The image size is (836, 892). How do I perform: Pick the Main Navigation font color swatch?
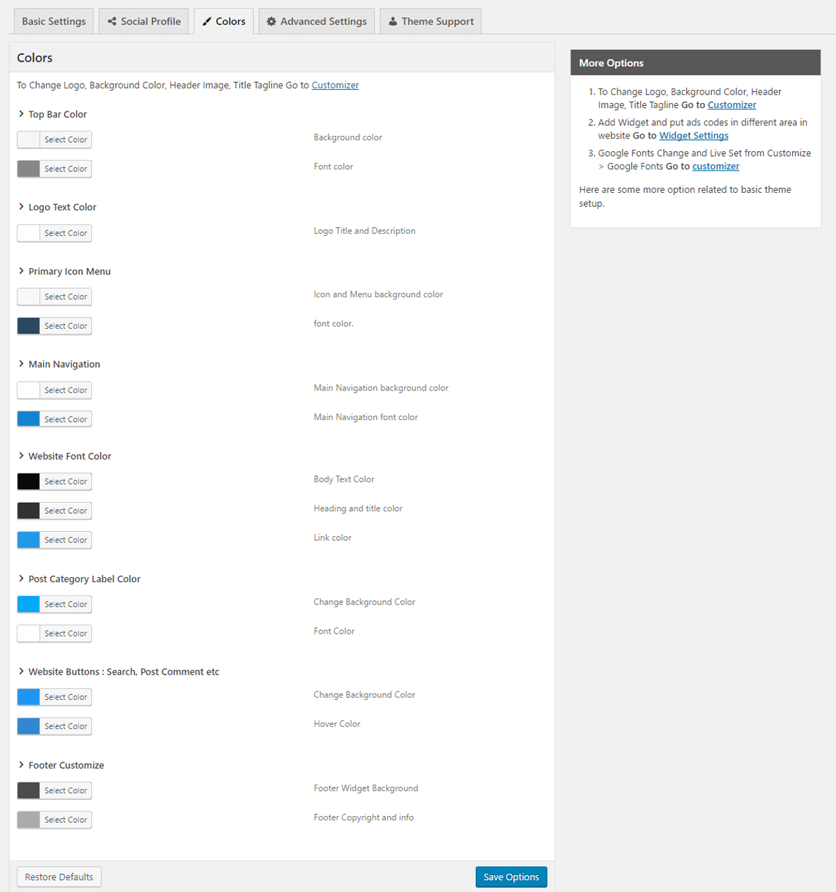coord(29,419)
